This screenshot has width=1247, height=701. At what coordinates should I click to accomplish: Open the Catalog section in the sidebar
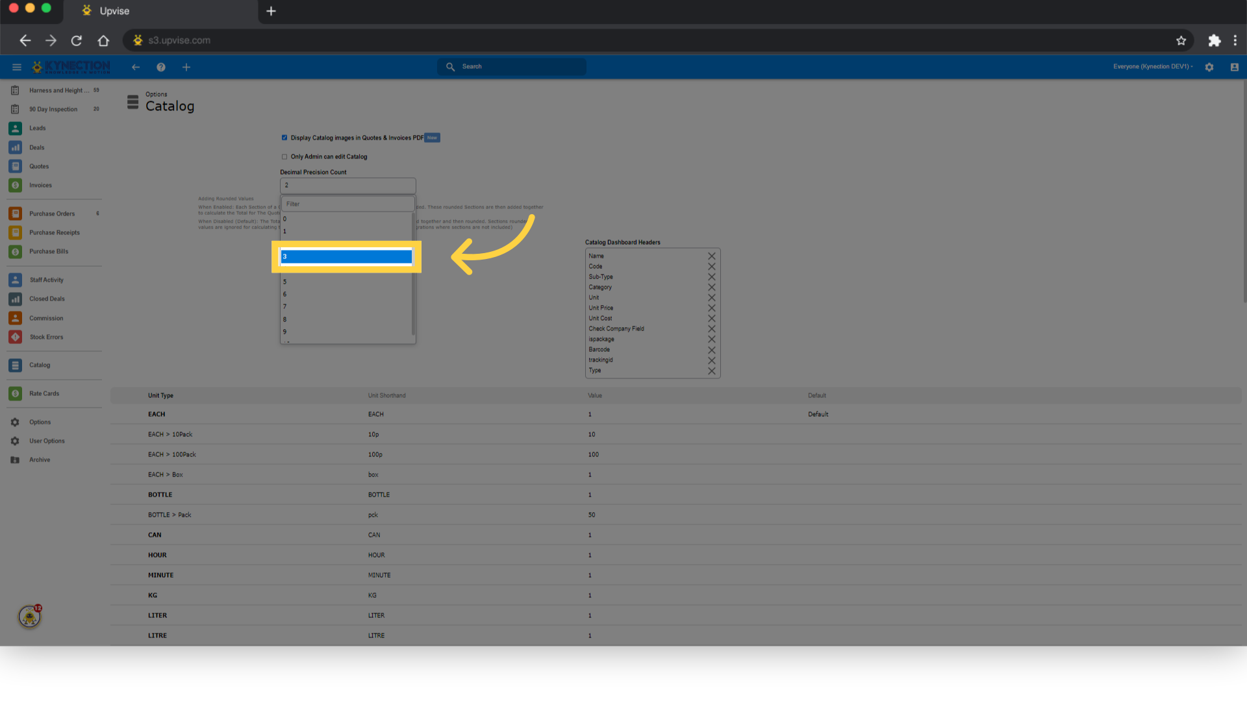(40, 365)
